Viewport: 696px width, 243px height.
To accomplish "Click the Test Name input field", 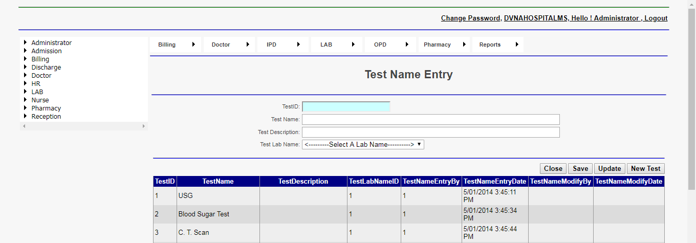I will (431, 119).
